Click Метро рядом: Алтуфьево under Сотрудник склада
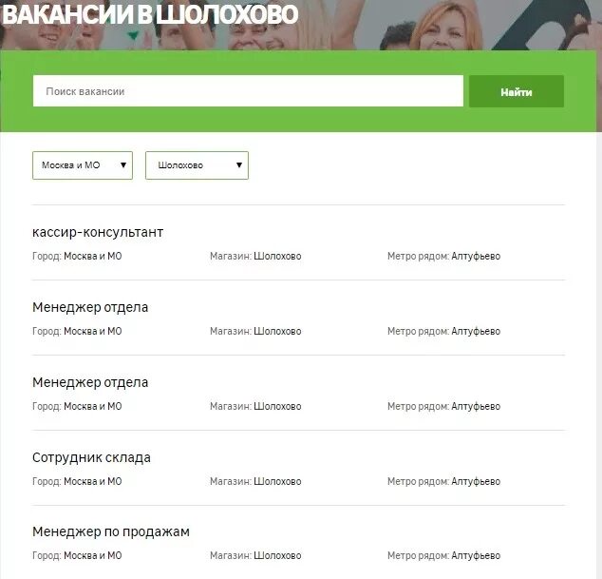This screenshot has width=602, height=579. pyautogui.click(x=443, y=481)
